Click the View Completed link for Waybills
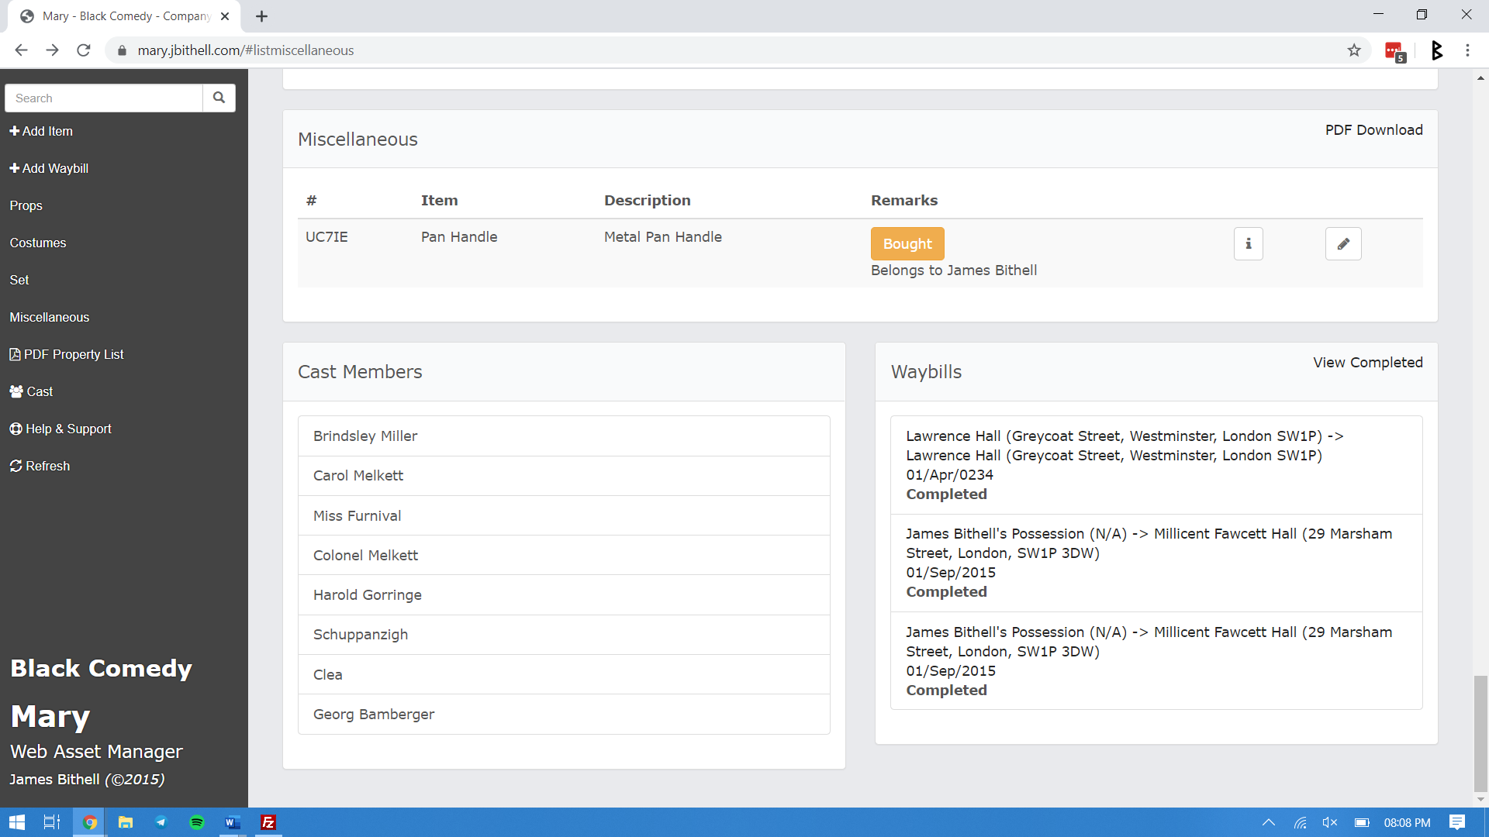This screenshot has width=1489, height=837. [x=1367, y=363]
